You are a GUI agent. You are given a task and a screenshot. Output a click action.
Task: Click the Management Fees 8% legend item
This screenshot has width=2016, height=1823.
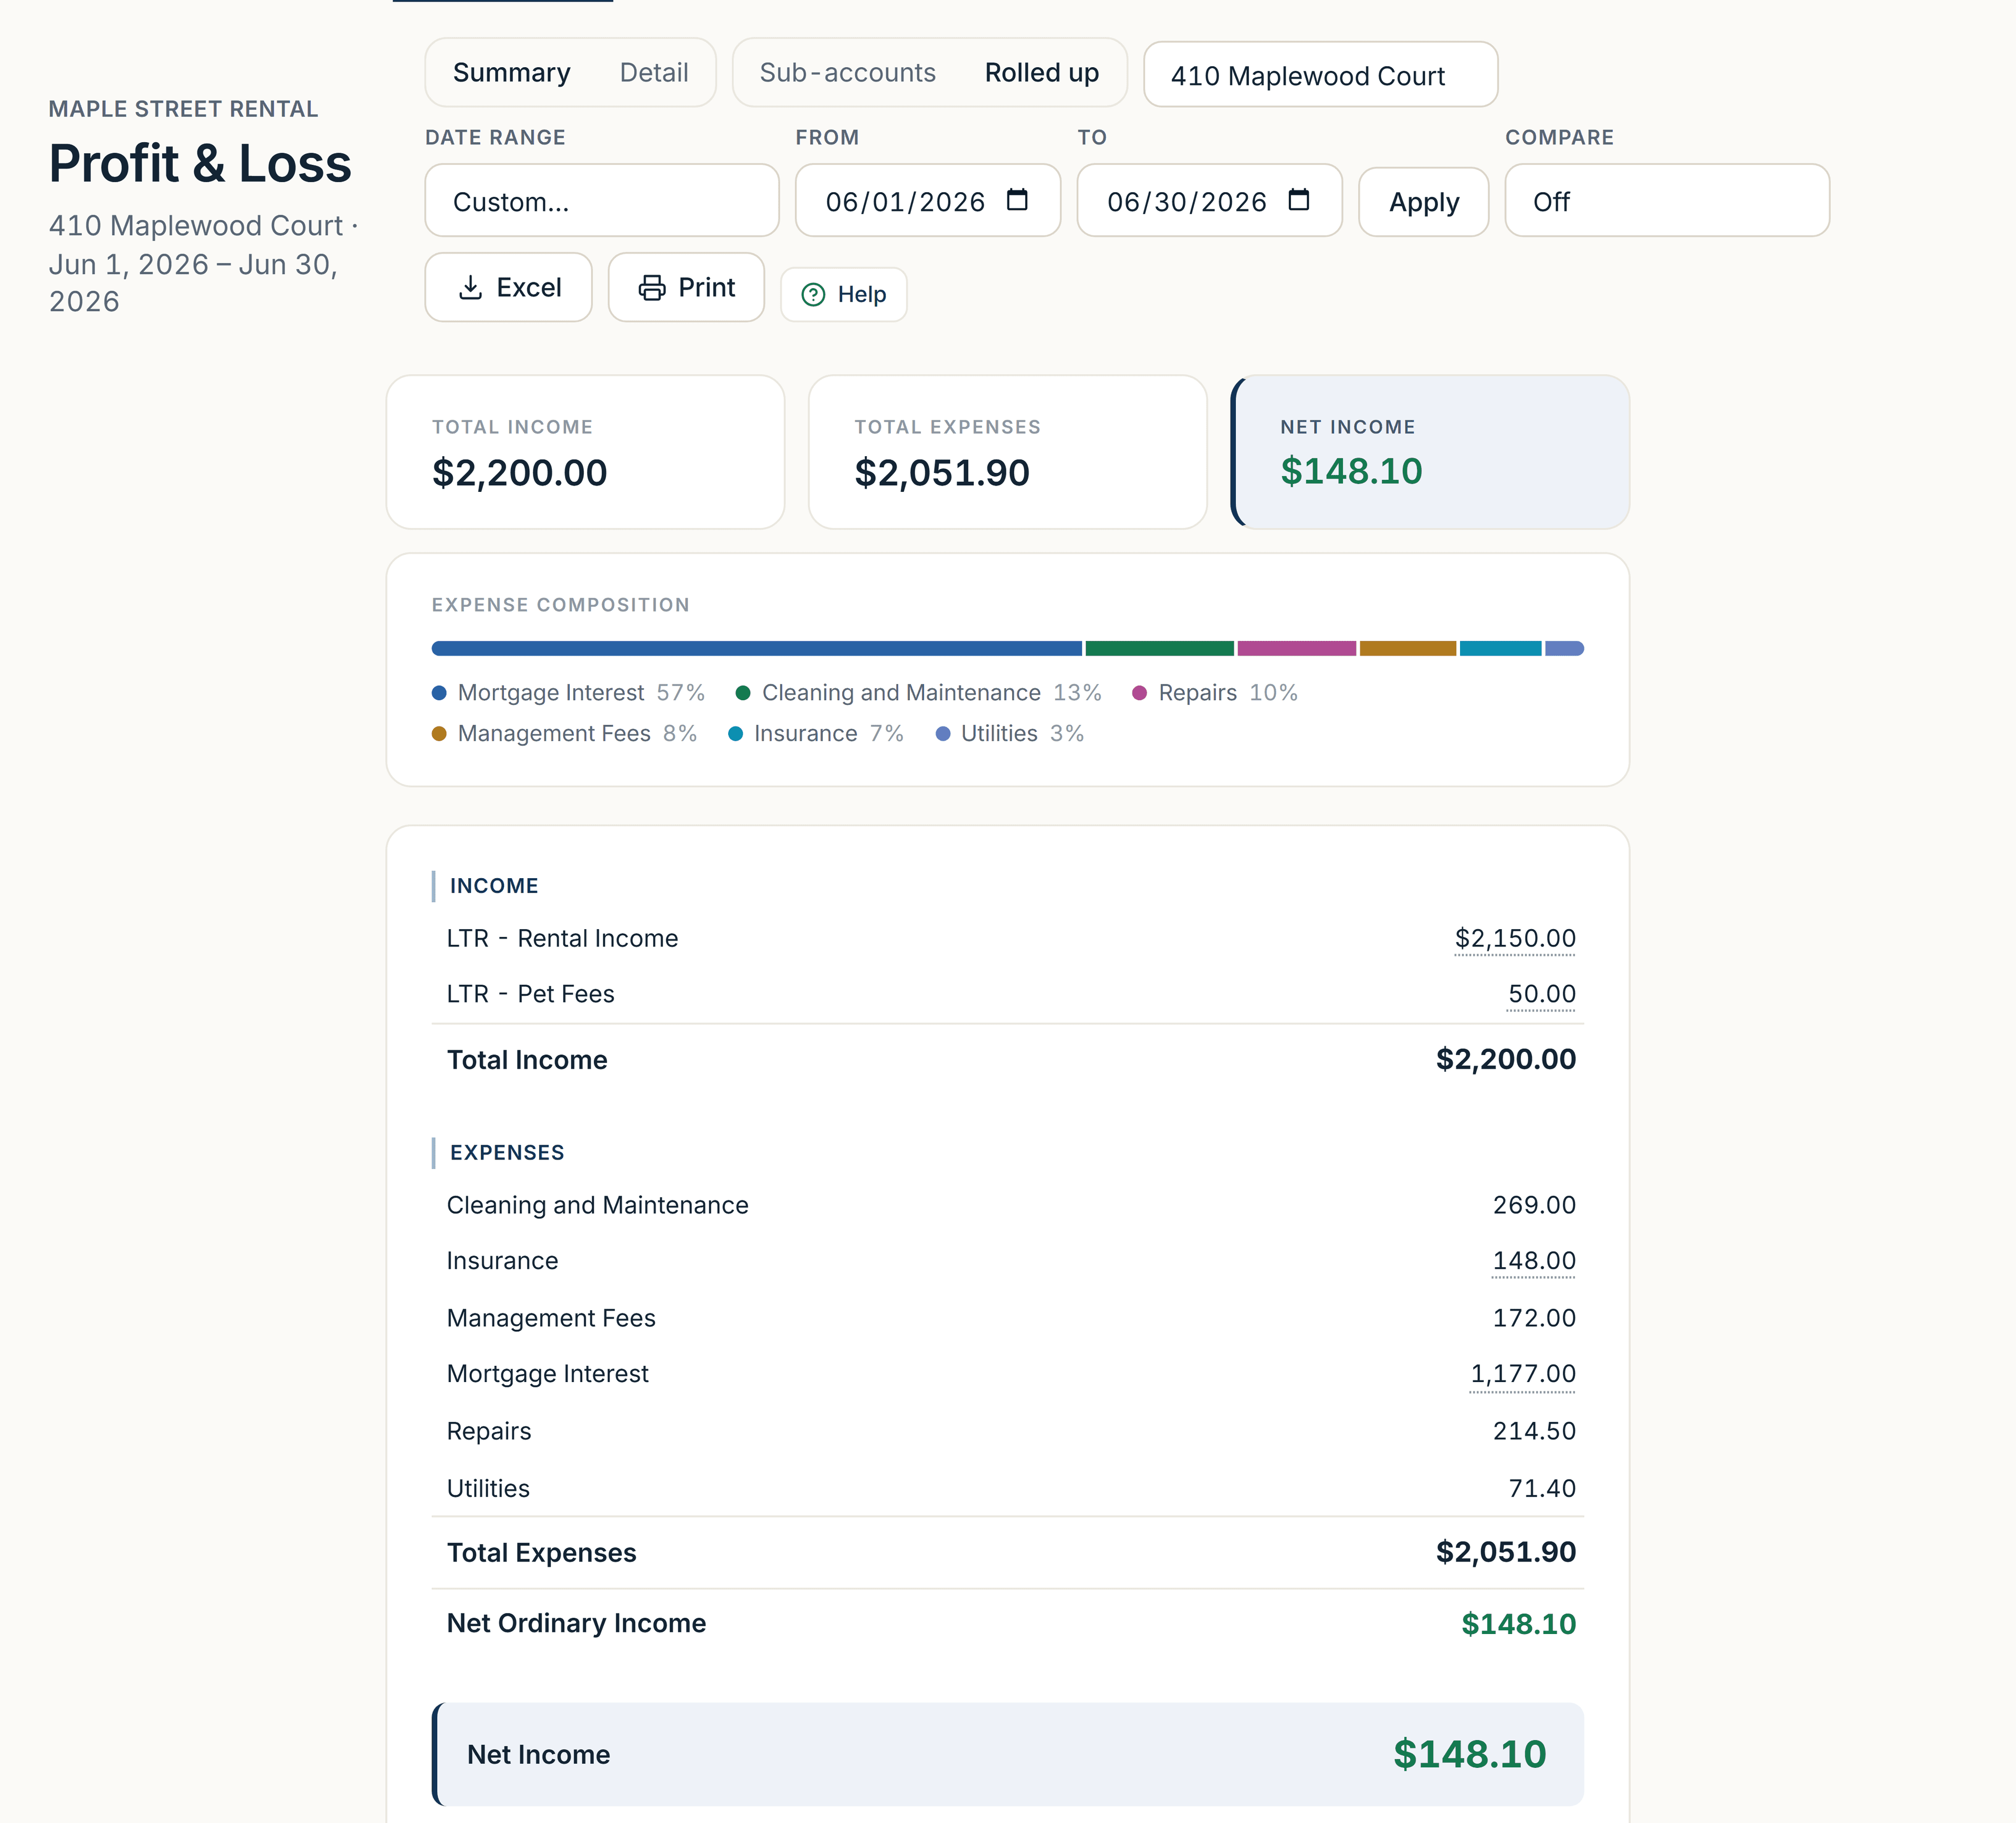(x=564, y=733)
